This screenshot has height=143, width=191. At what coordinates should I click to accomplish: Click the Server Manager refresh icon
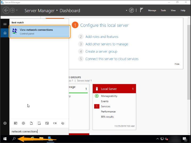point(131,10)
